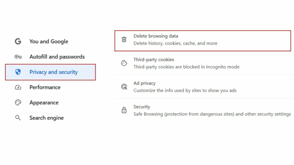Click the cookie icon for Third-party cookies

click(x=124, y=63)
